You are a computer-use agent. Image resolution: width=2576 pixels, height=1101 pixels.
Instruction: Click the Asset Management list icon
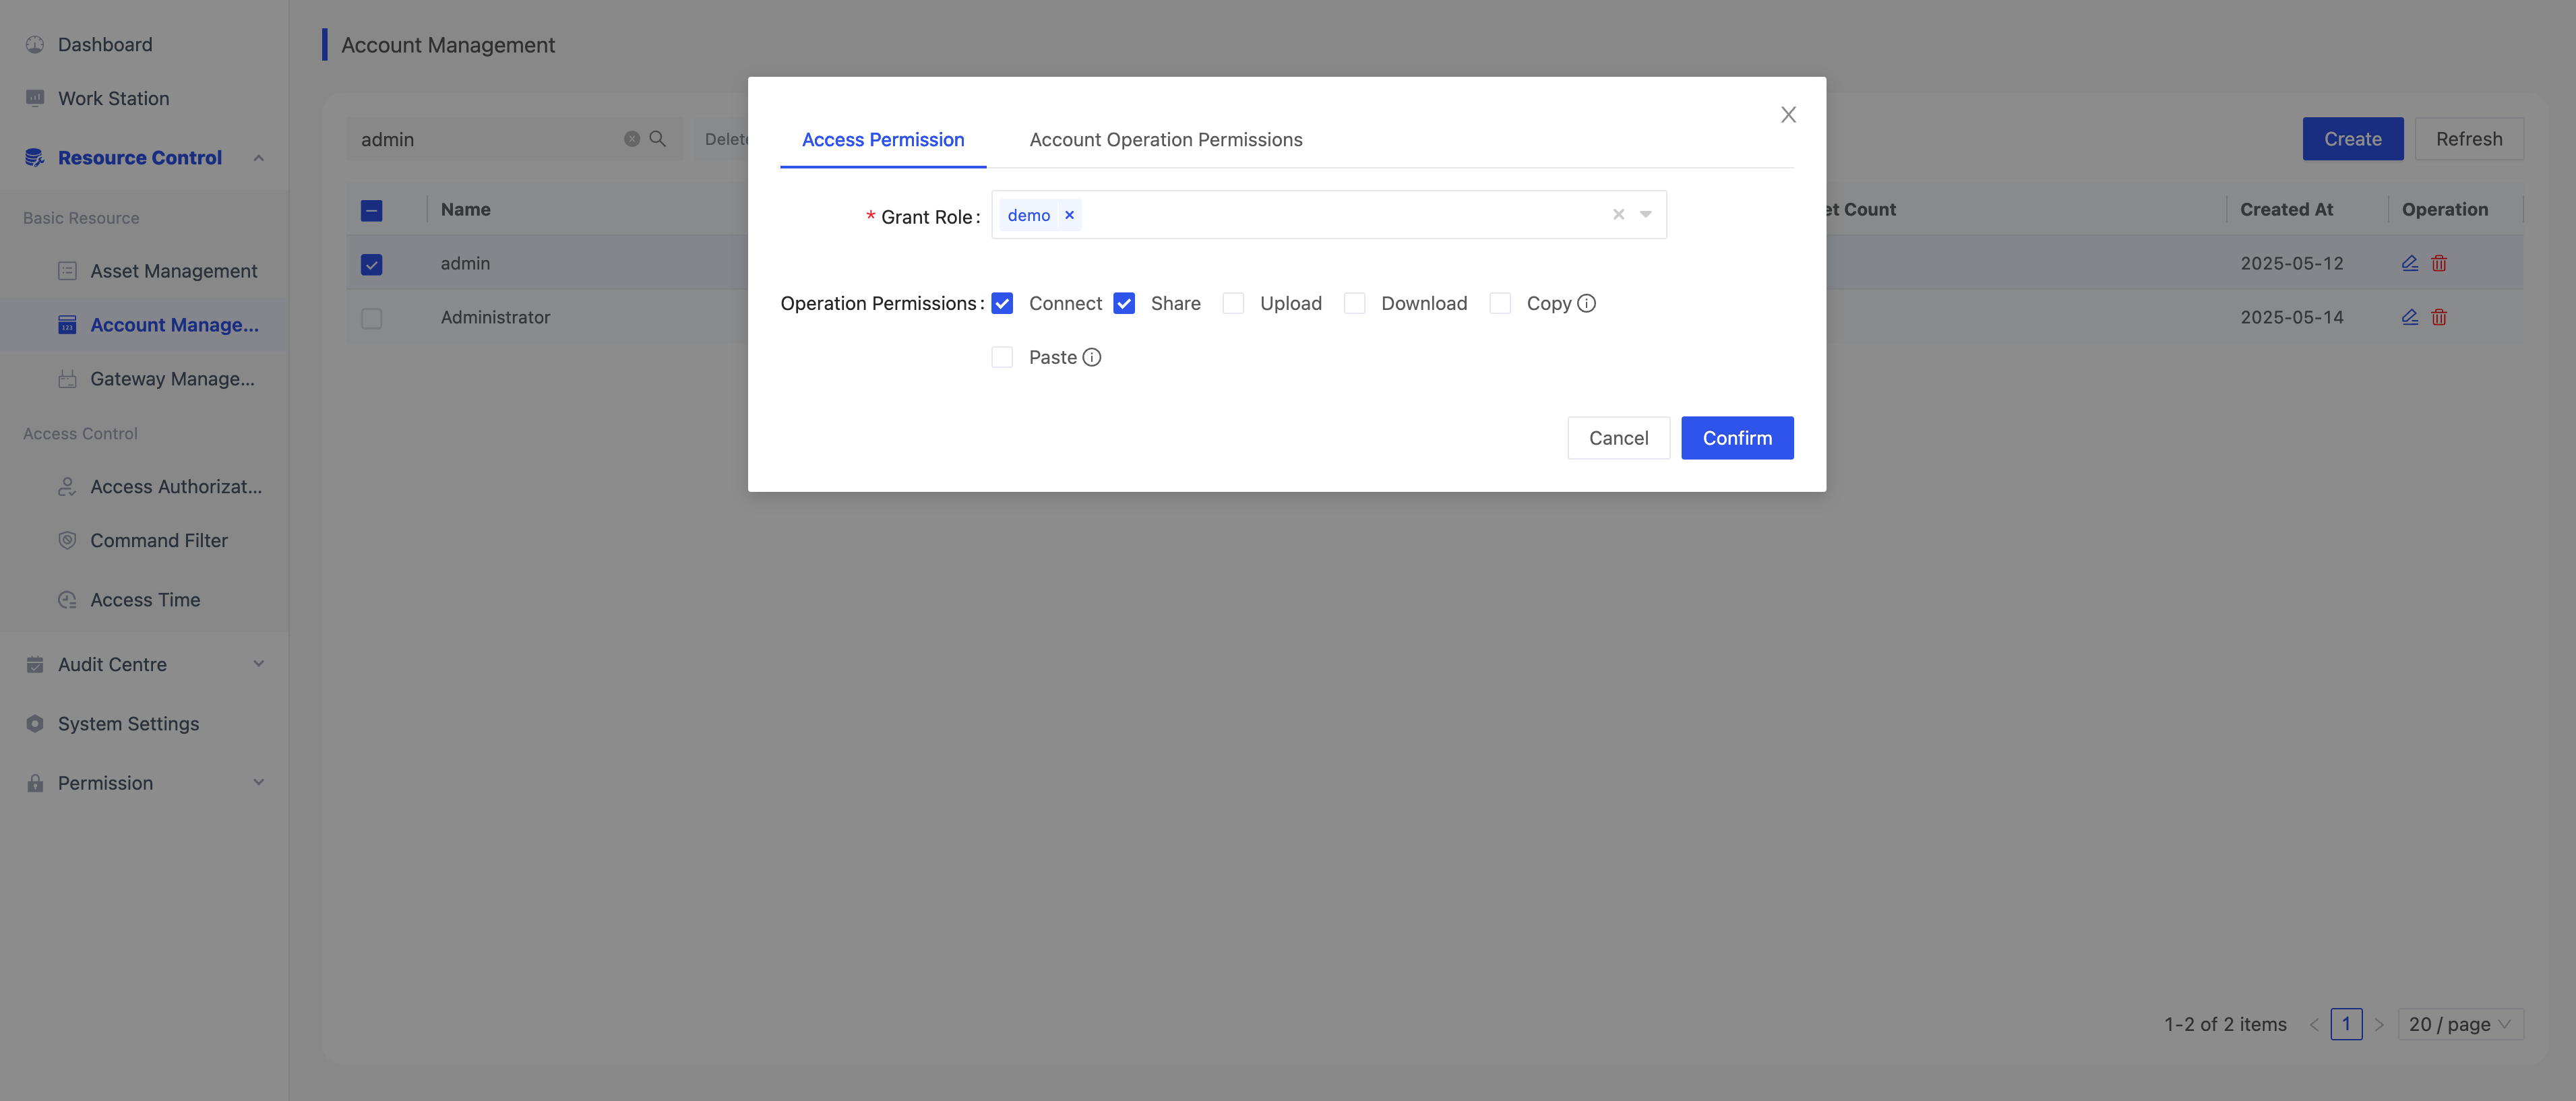[x=67, y=271]
